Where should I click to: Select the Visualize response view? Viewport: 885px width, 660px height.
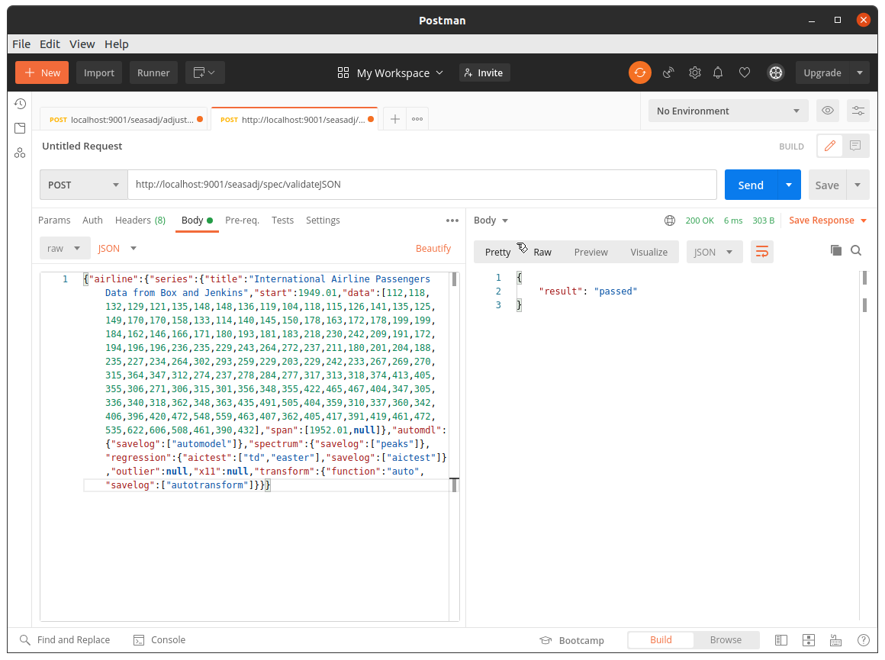(x=649, y=252)
